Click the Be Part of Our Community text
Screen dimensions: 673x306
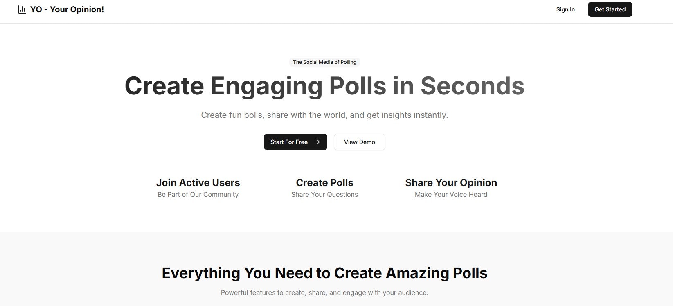[x=198, y=194]
